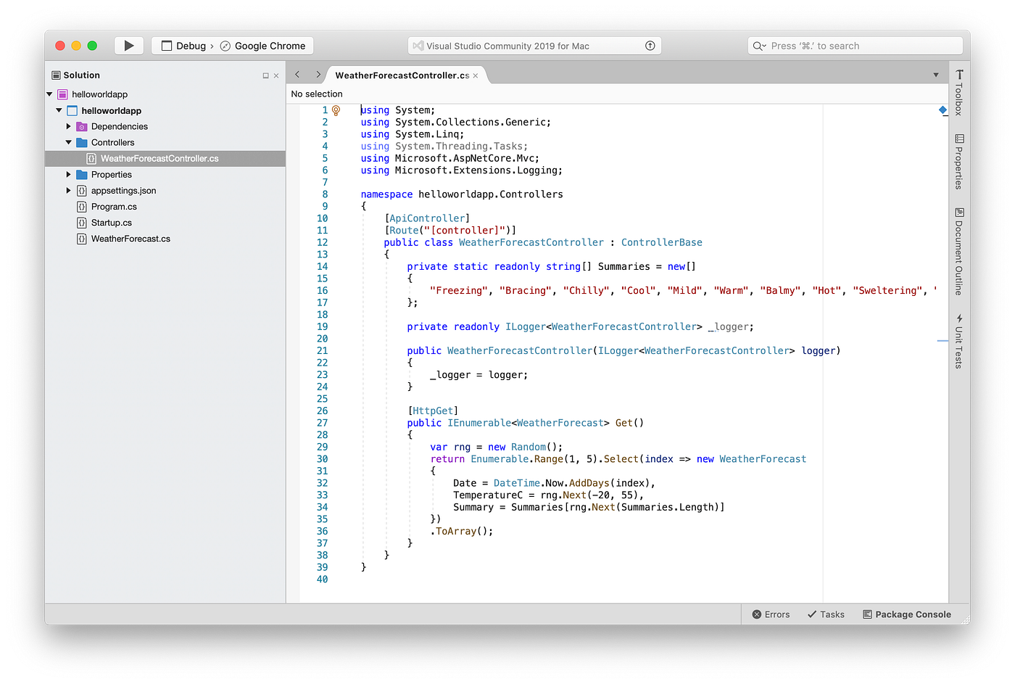Click the Dependencies folder icon
This screenshot has height=684, width=1015.
point(82,126)
